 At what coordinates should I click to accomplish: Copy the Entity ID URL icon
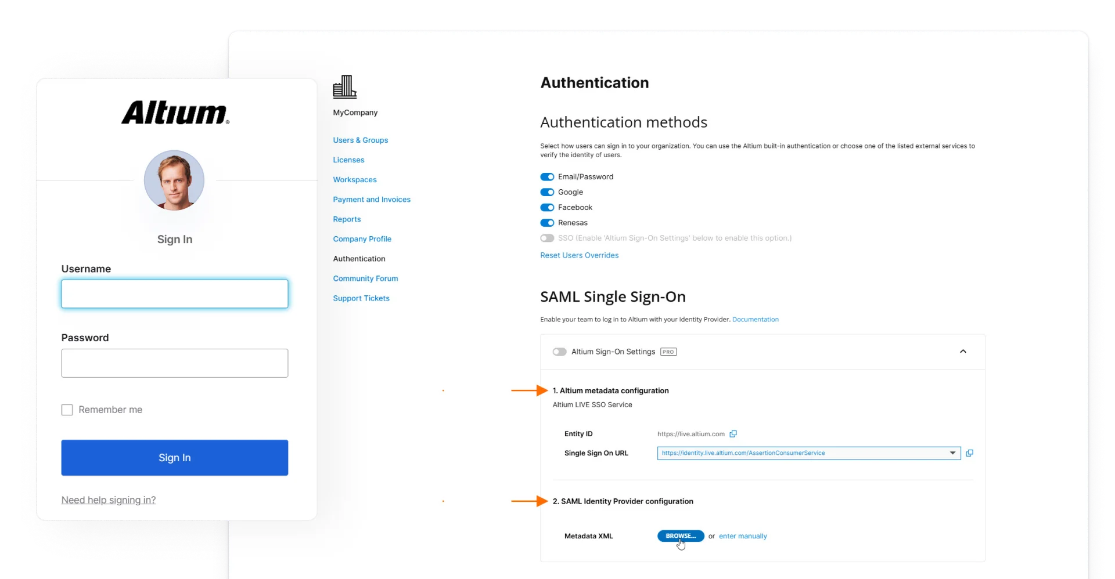733,434
